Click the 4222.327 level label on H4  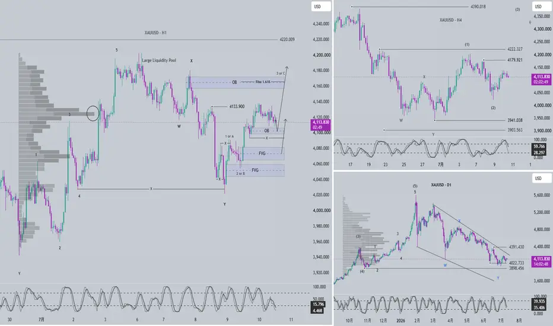[x=515, y=49]
